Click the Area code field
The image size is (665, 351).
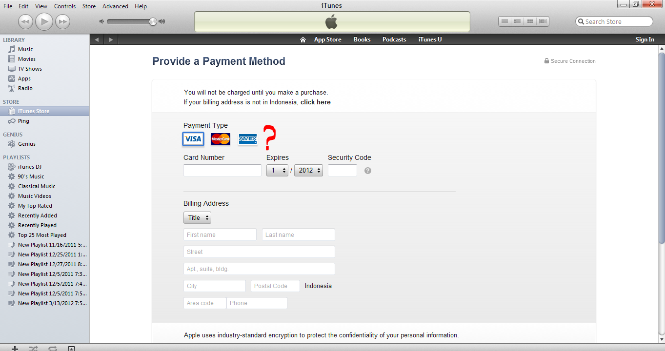(x=205, y=303)
